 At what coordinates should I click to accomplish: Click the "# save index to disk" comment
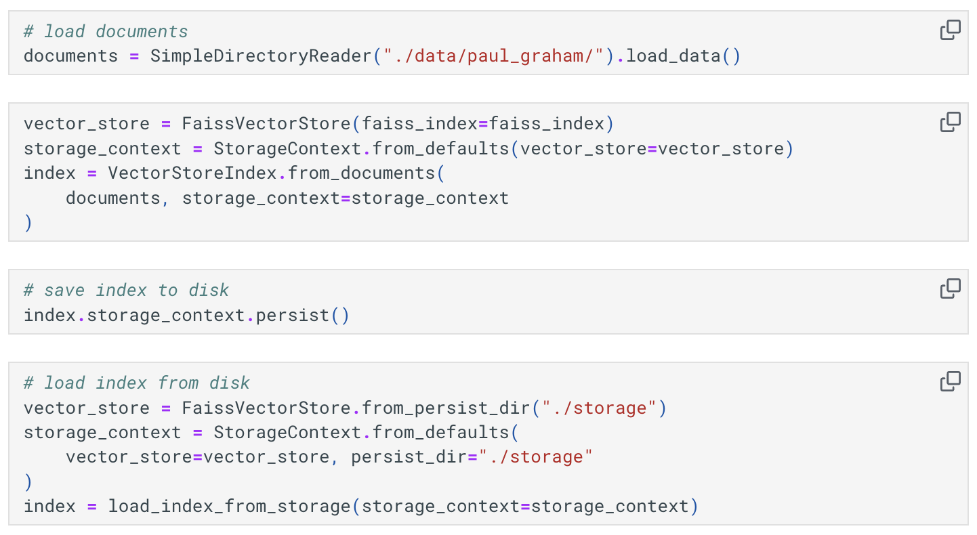click(x=126, y=291)
